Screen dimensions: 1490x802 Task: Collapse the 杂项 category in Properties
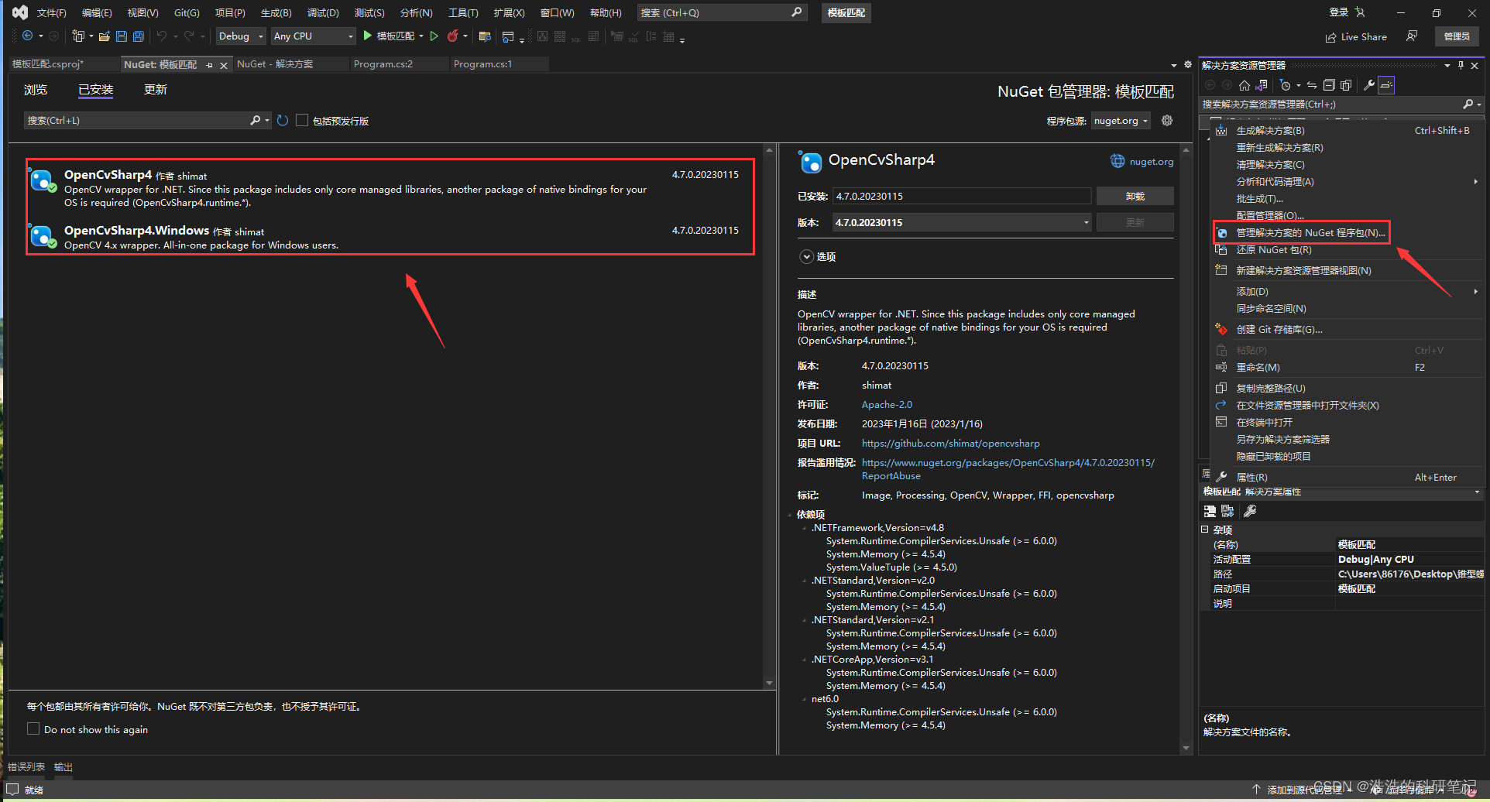(1205, 530)
